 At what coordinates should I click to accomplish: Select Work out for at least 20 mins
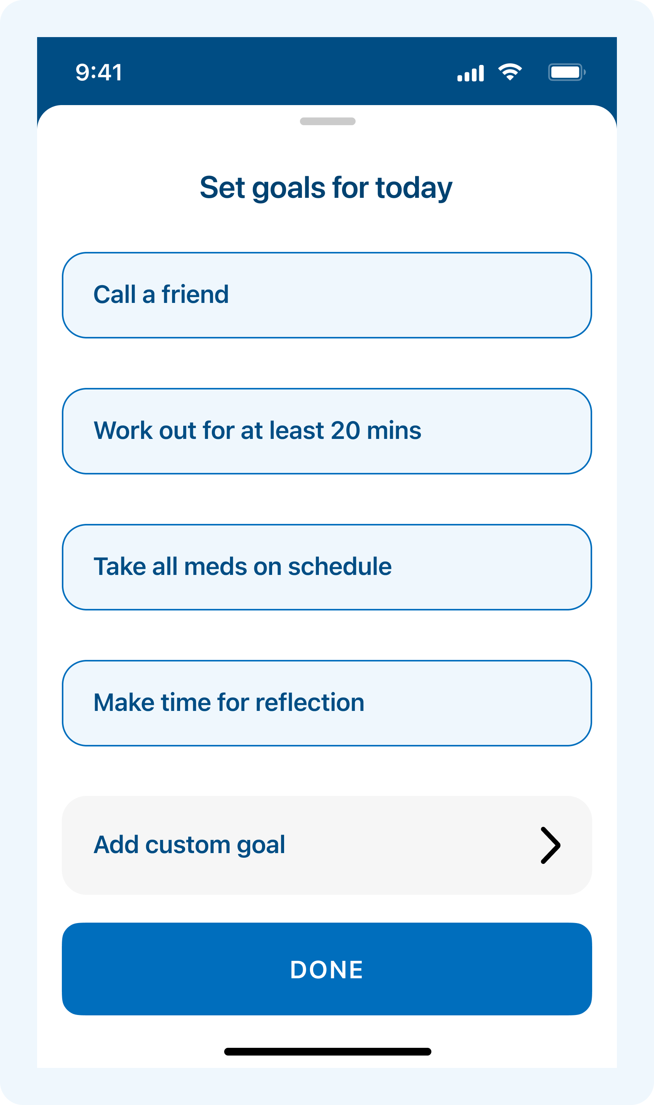tap(327, 431)
